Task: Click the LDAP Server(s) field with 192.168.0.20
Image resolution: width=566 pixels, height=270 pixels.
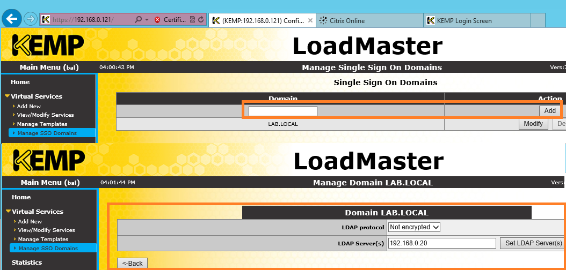Action: [x=442, y=243]
